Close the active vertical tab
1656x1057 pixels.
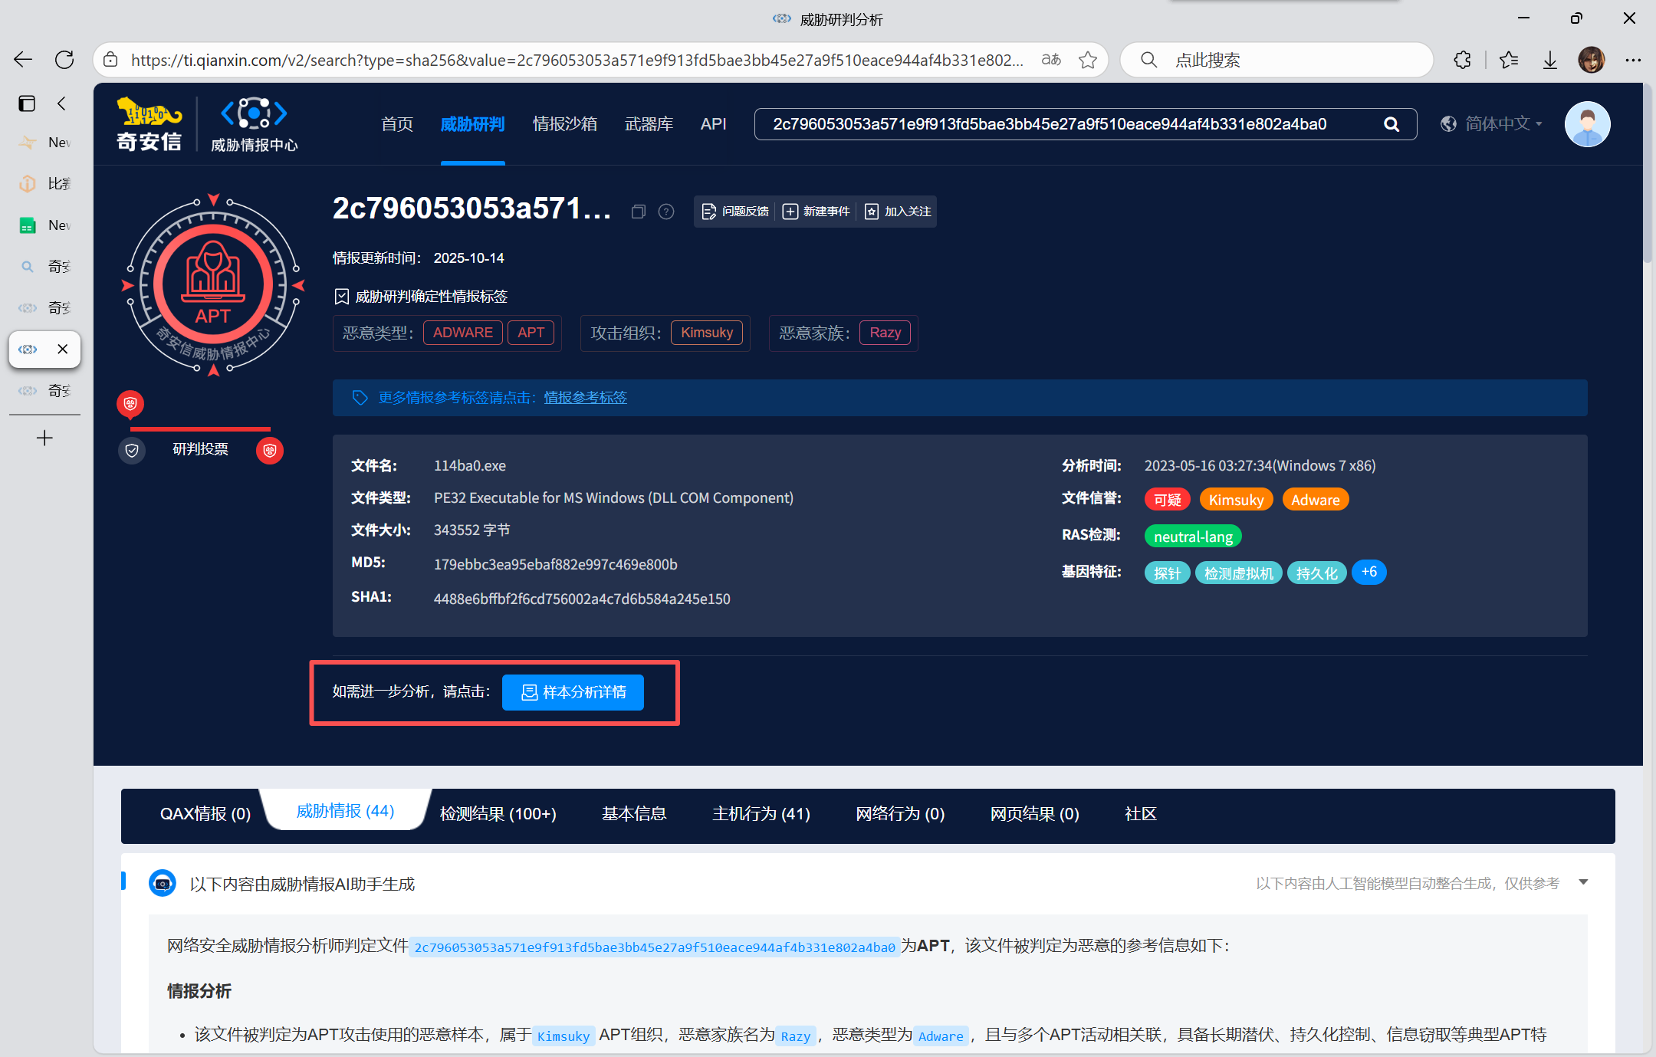coord(63,350)
